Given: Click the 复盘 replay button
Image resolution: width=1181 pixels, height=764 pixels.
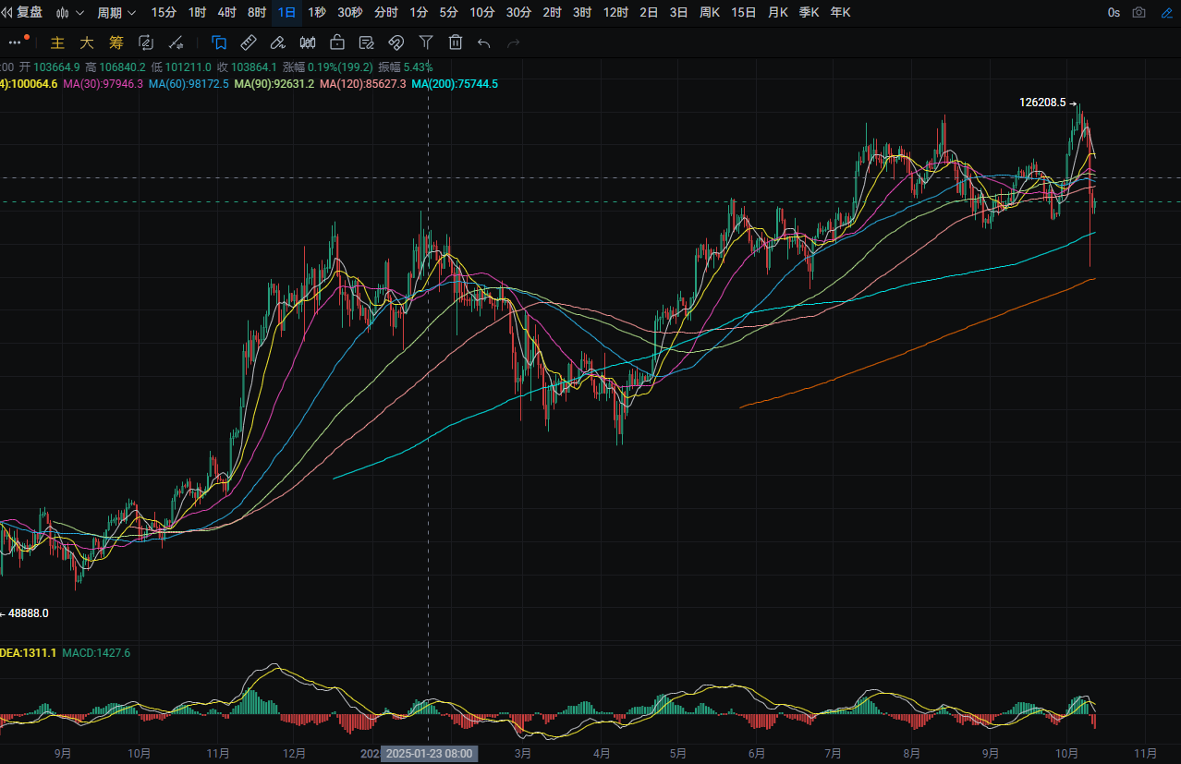Looking at the screenshot, I should click(x=25, y=13).
